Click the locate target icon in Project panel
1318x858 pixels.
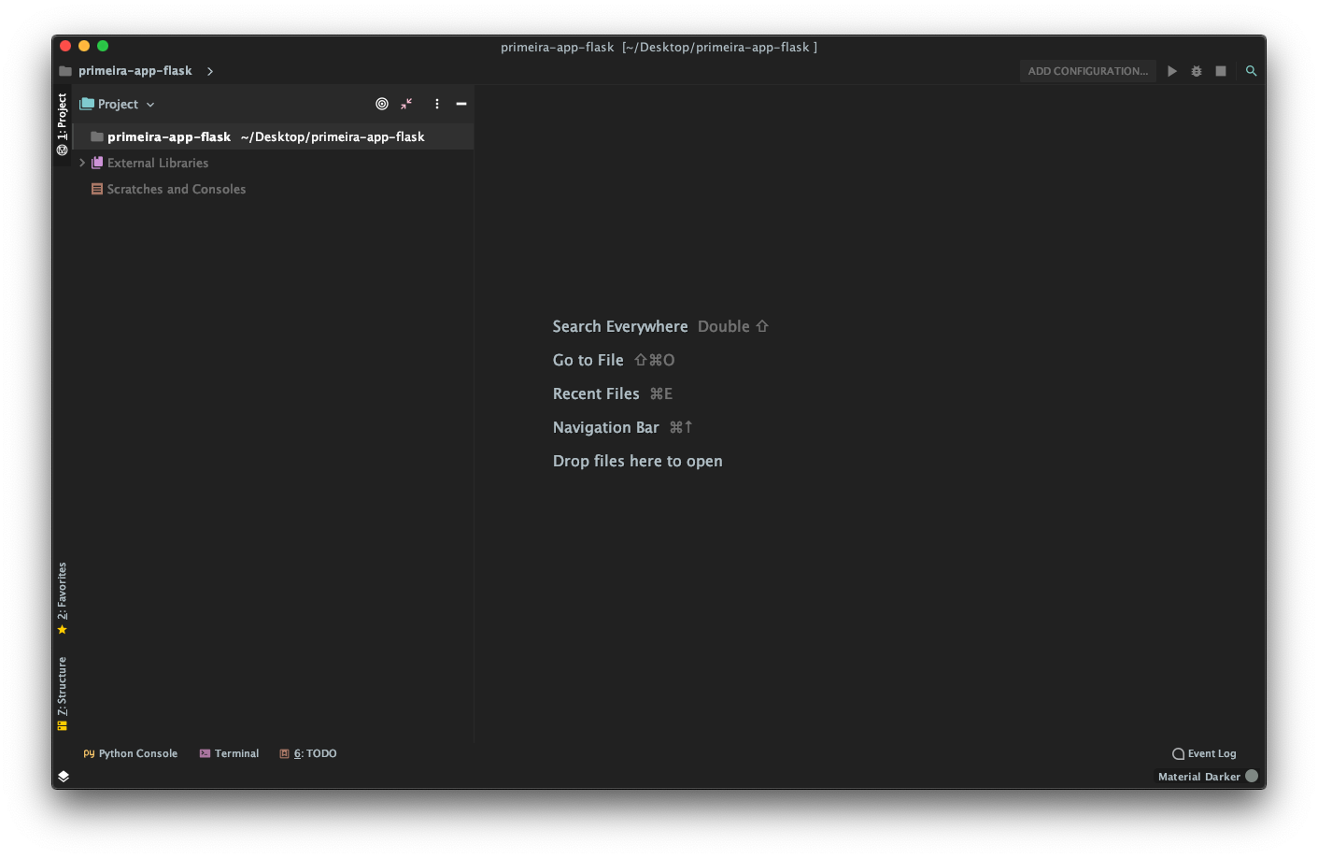pos(382,104)
